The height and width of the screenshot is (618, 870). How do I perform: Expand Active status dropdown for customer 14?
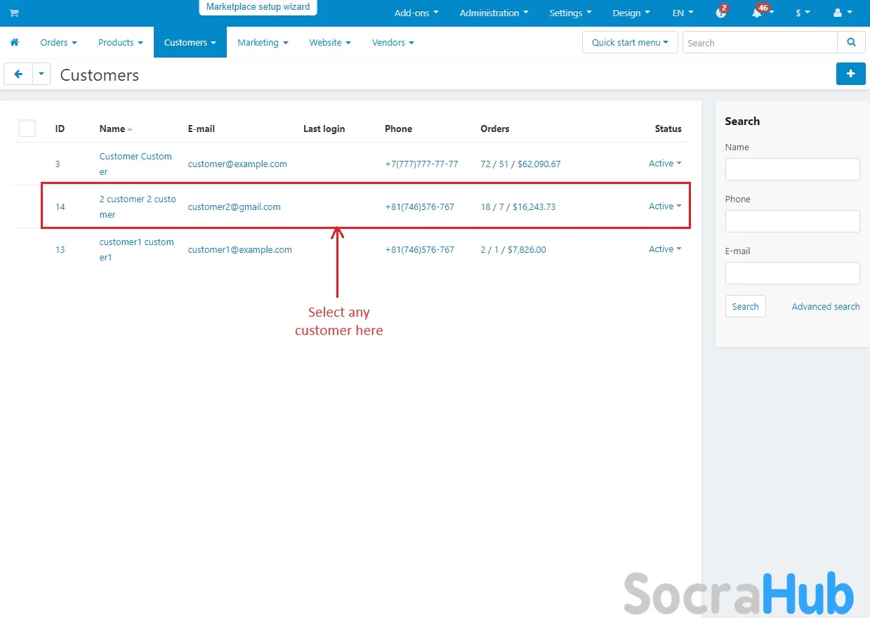[x=664, y=206]
